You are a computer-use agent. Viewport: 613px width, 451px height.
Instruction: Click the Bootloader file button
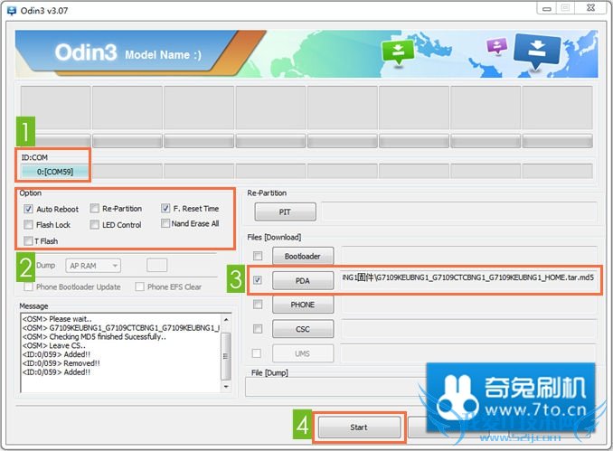click(x=303, y=256)
